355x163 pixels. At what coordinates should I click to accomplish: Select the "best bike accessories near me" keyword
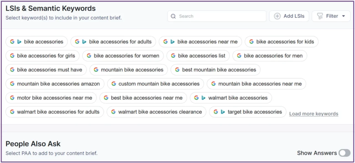(x=143, y=98)
